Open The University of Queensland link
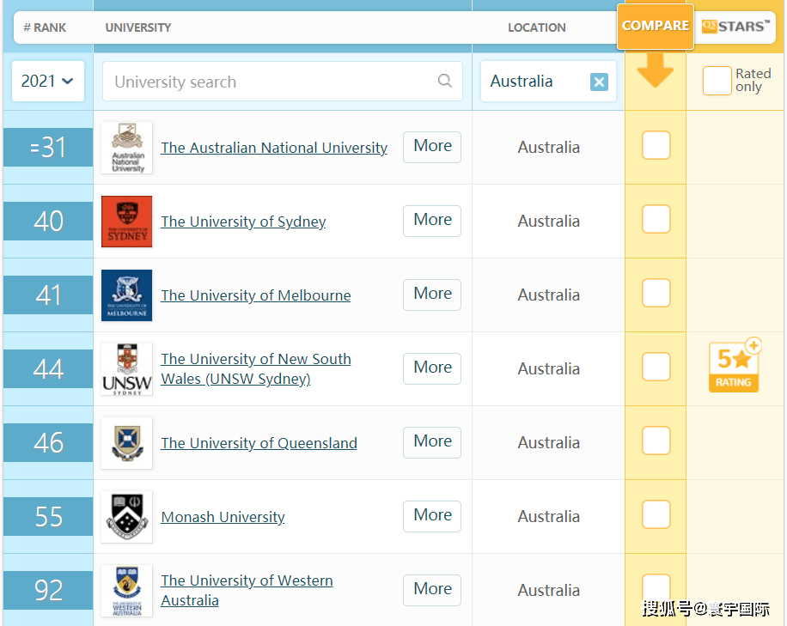Viewport: 787px width, 626px height. coord(259,443)
